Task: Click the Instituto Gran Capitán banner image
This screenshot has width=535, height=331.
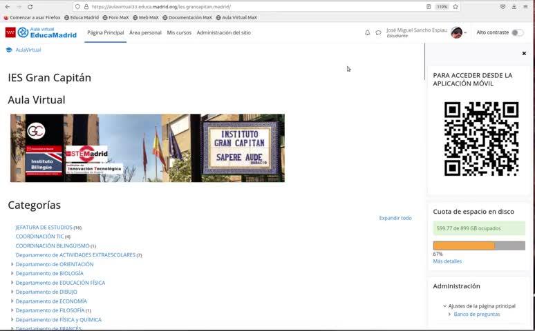Action: point(147,148)
